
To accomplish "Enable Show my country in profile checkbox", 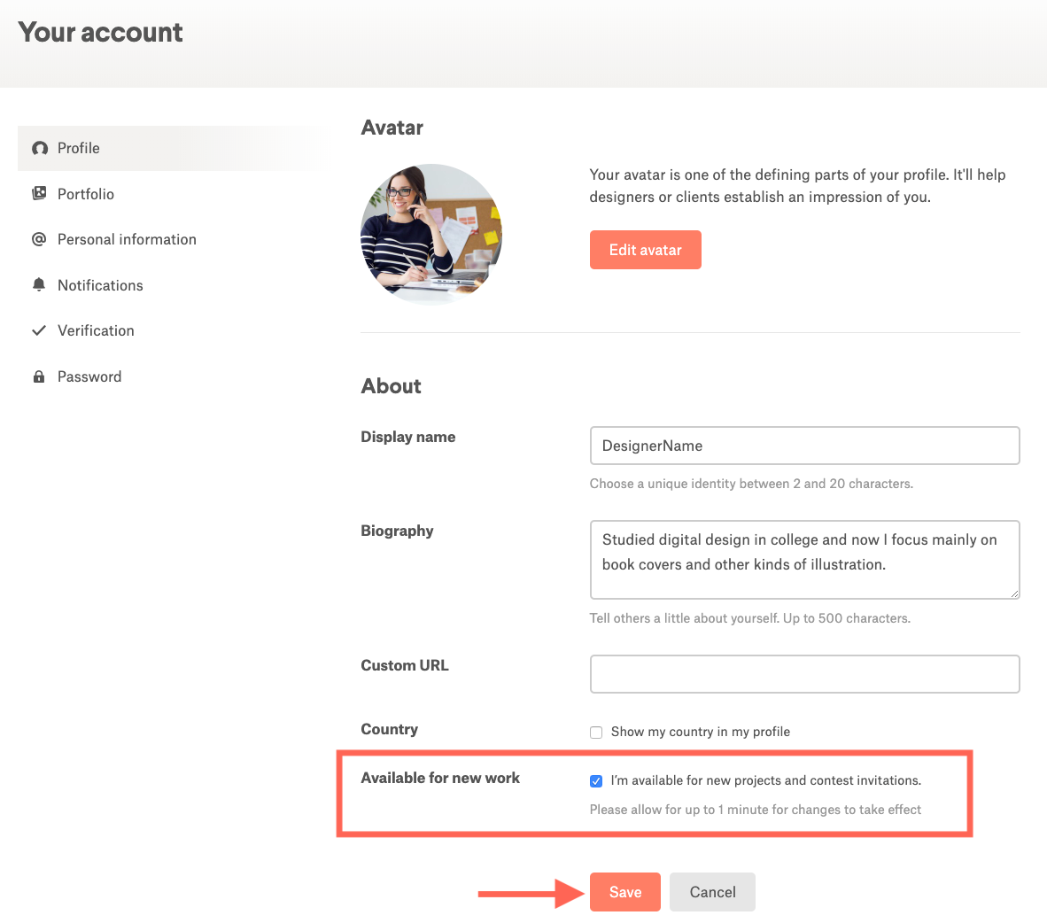I will click(x=596, y=732).
